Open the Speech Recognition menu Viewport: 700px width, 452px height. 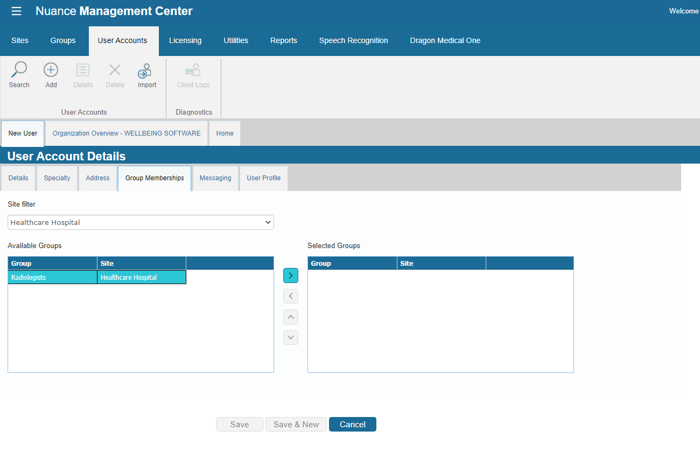pyautogui.click(x=353, y=40)
